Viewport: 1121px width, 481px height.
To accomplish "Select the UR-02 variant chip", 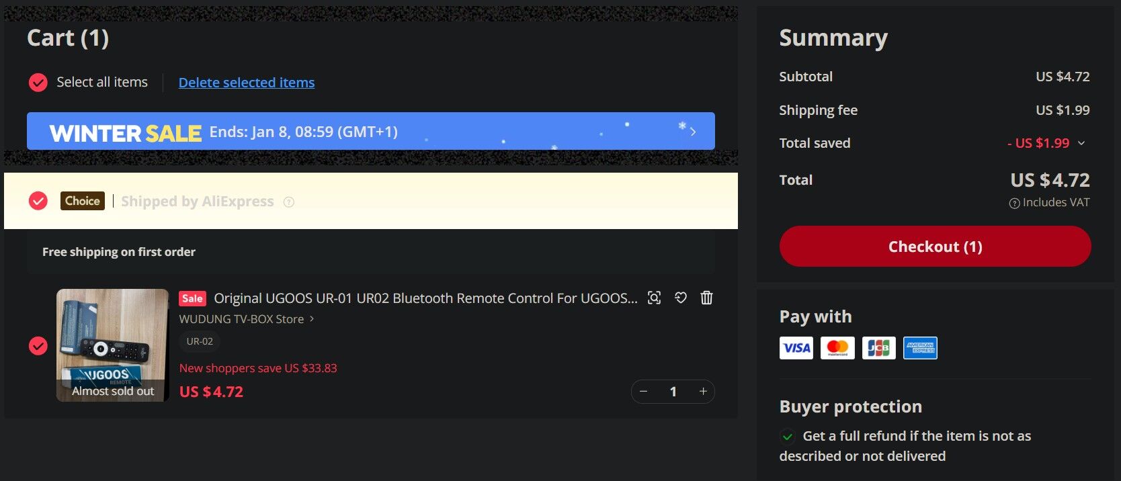I will [200, 341].
